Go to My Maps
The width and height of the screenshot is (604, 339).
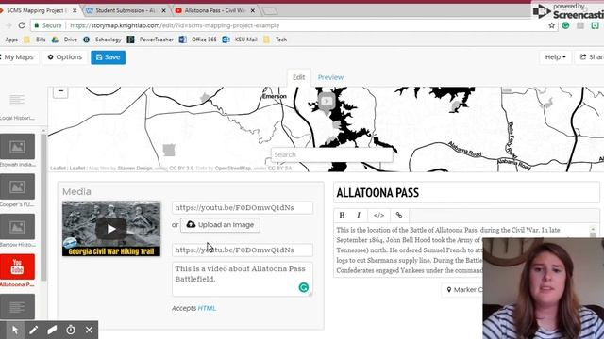point(18,57)
